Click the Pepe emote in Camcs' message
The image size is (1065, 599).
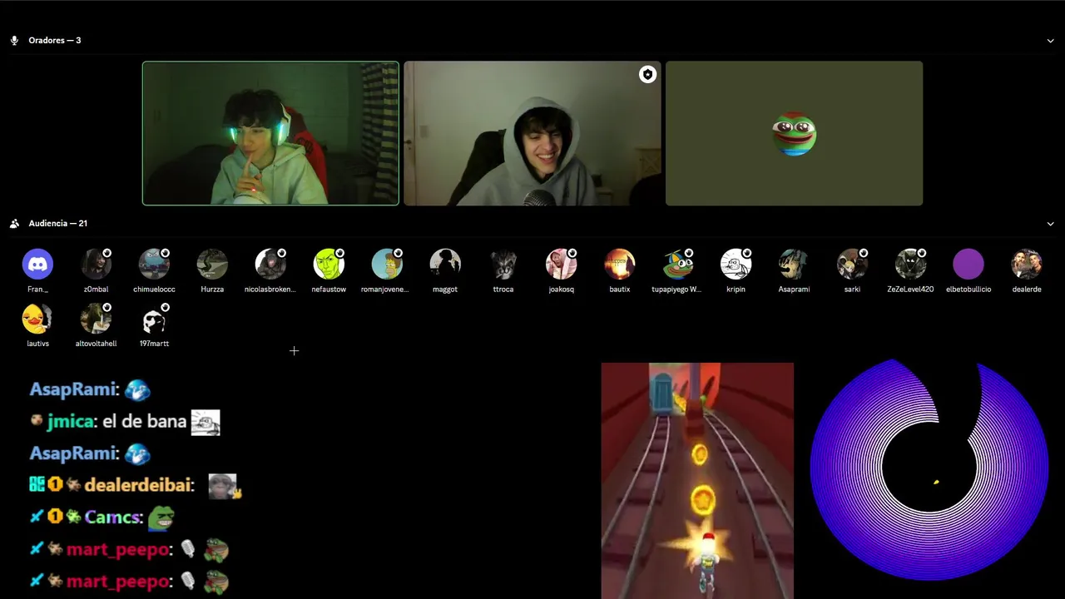pyautogui.click(x=161, y=518)
